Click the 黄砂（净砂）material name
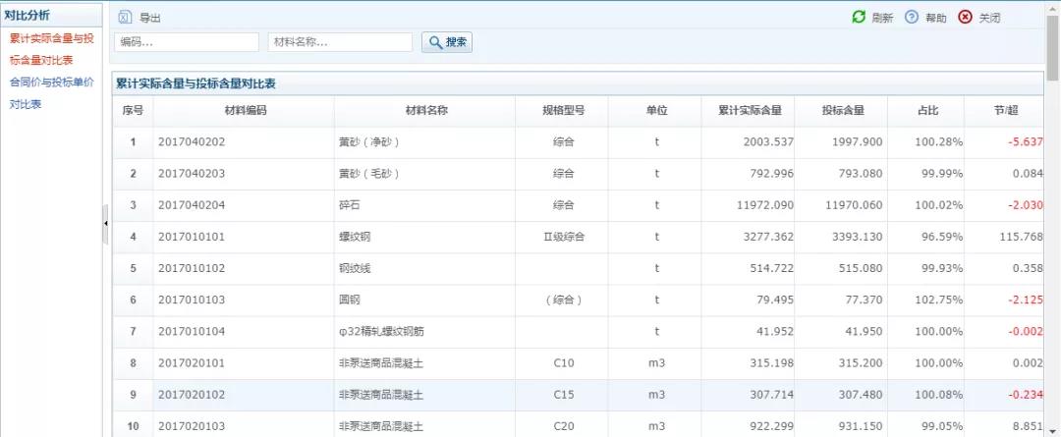This screenshot has width=1061, height=437. 369,142
